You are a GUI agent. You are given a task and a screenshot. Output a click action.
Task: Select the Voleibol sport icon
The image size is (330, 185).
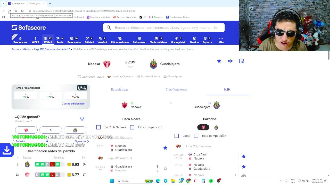coord(102,40)
